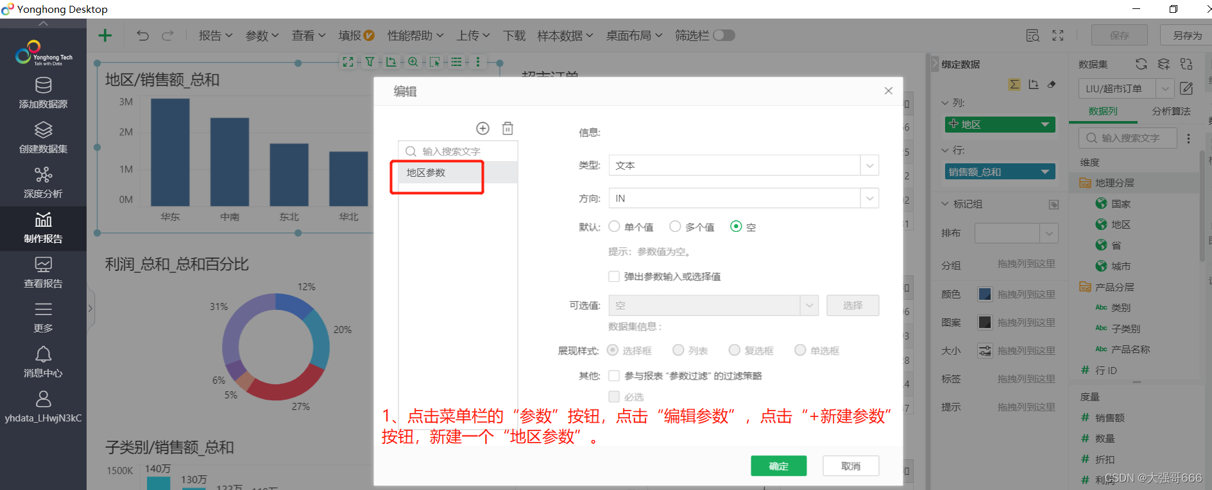This screenshot has width=1212, height=490.
Task: Click the sigma aggregate icon in 绑定数据
Action: 1014,85
